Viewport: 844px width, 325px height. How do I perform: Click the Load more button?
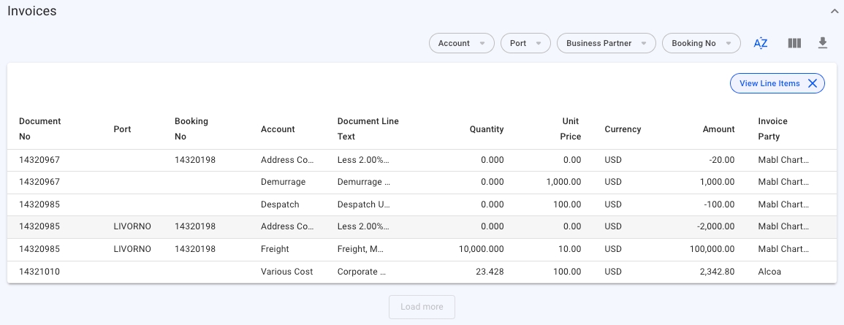point(422,307)
